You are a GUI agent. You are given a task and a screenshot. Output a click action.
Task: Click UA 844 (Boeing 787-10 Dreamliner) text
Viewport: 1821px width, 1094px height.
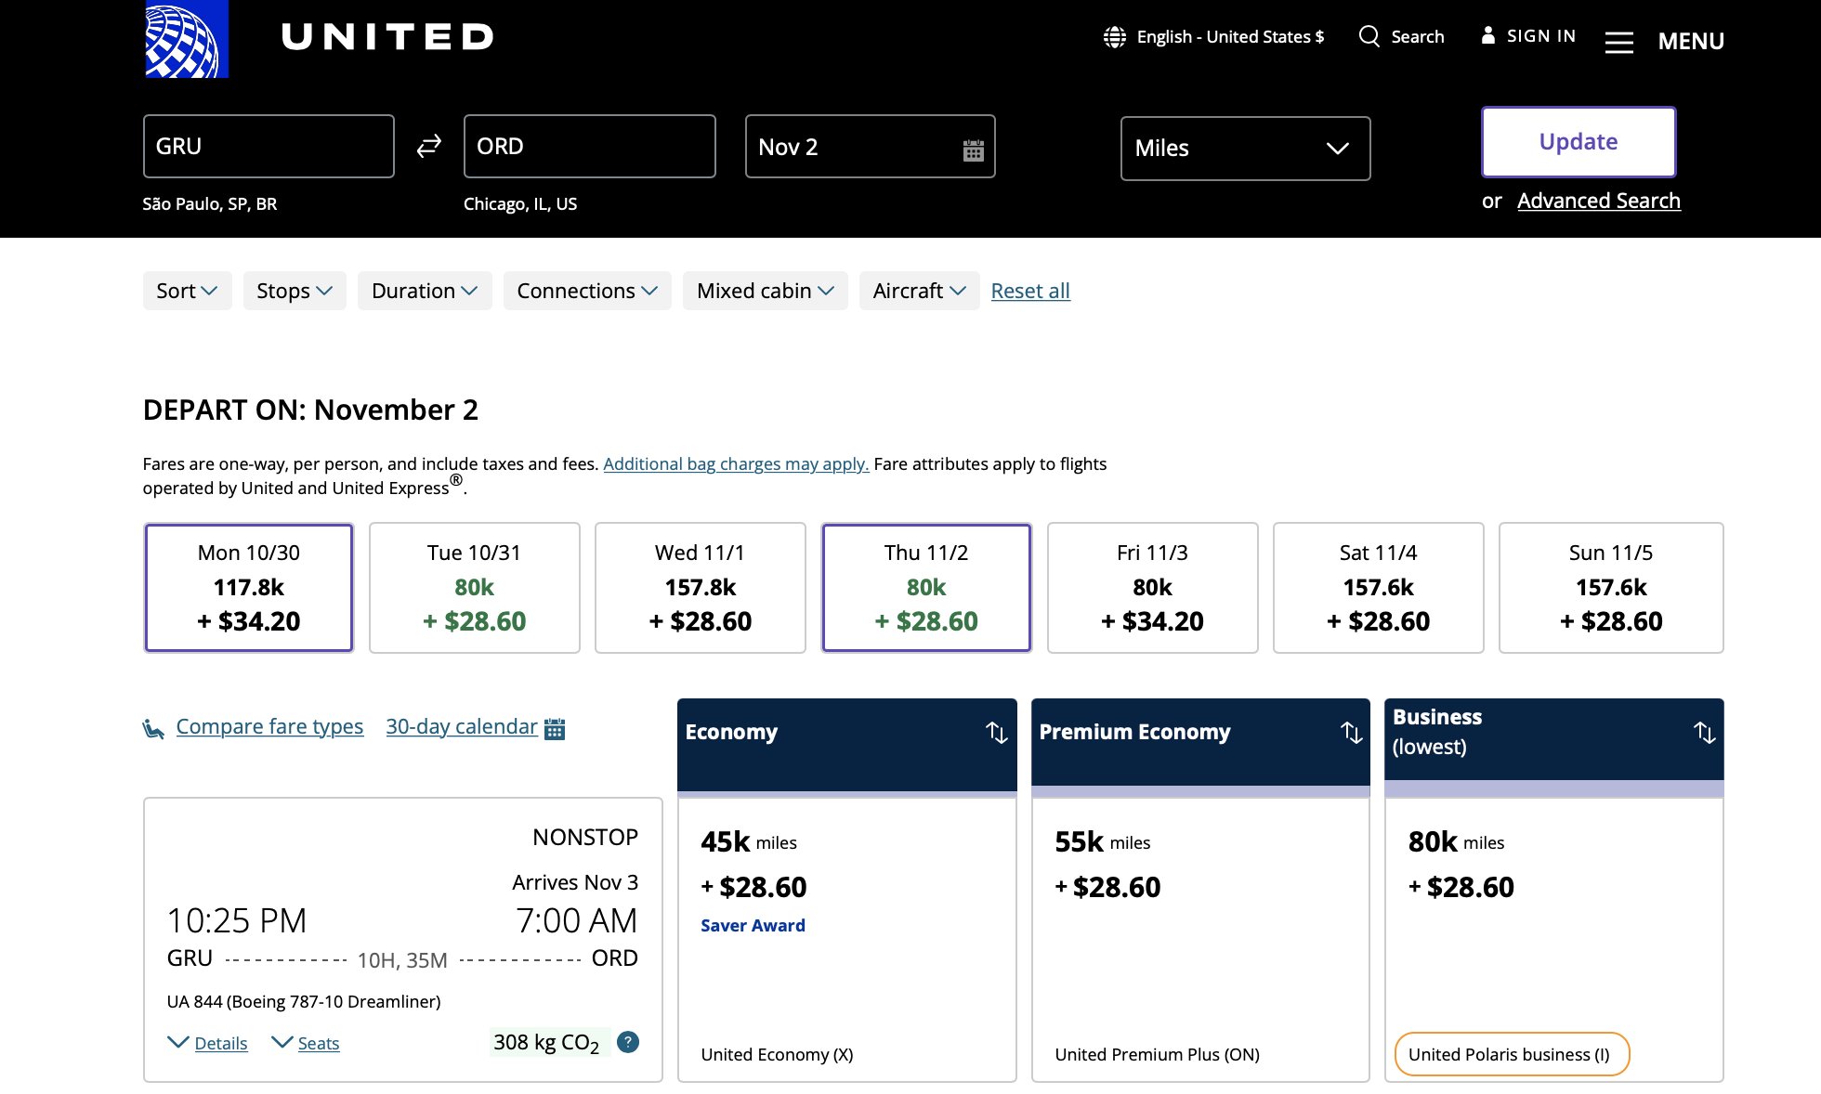coord(304,1001)
